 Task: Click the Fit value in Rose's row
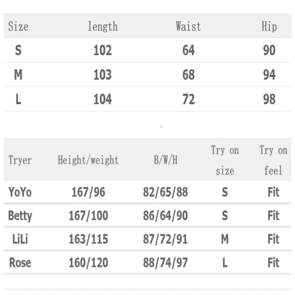(x=273, y=263)
